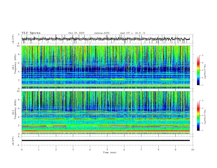Click time axis tick label "1"
The width and height of the screenshot is (217, 168).
(x=39, y=150)
